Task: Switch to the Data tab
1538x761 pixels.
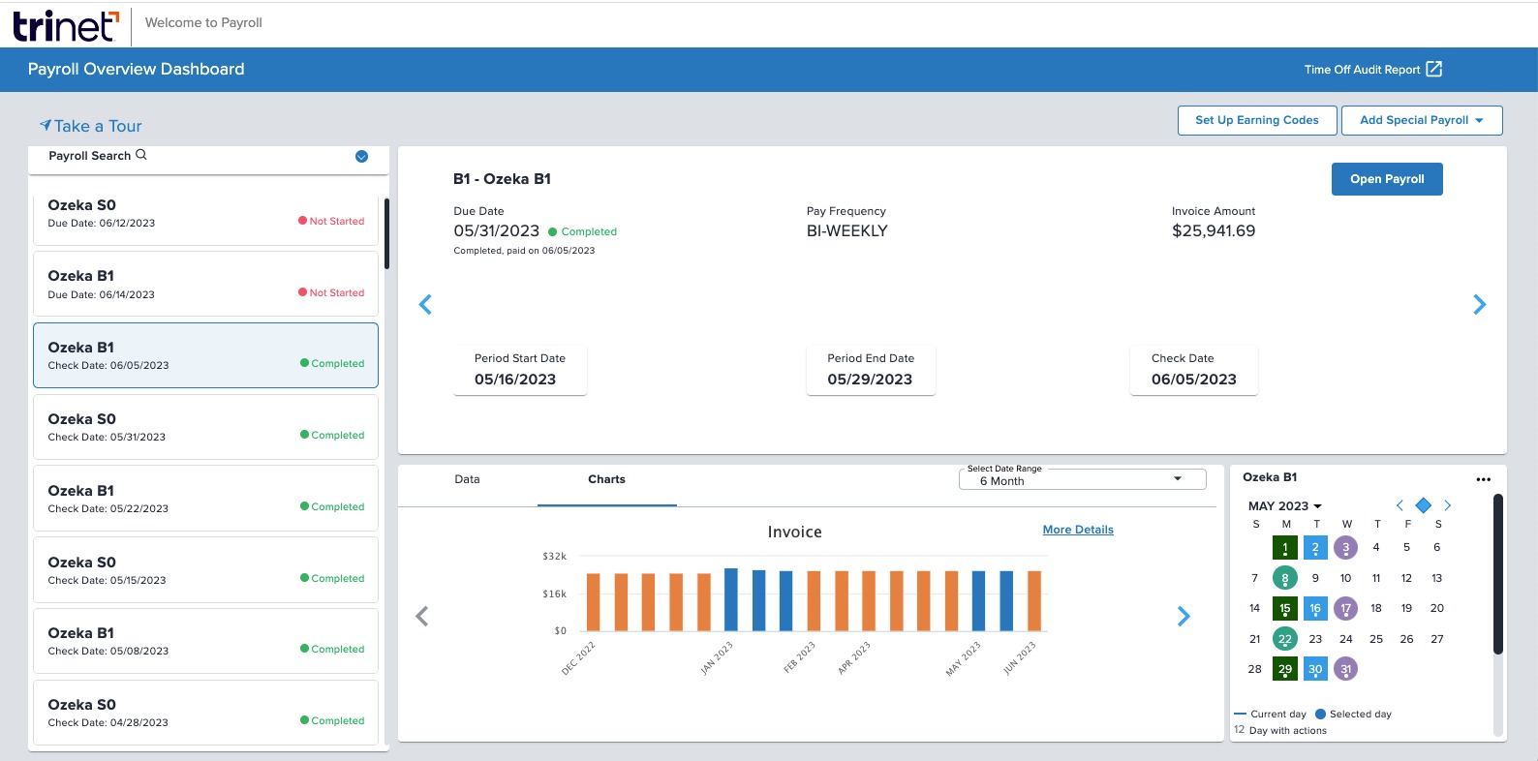Action: pyautogui.click(x=467, y=479)
